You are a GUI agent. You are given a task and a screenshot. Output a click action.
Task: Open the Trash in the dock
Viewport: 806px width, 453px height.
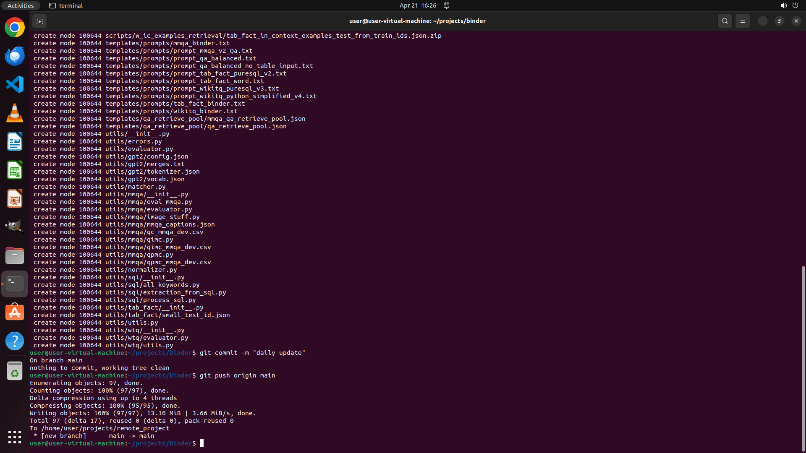click(x=15, y=371)
